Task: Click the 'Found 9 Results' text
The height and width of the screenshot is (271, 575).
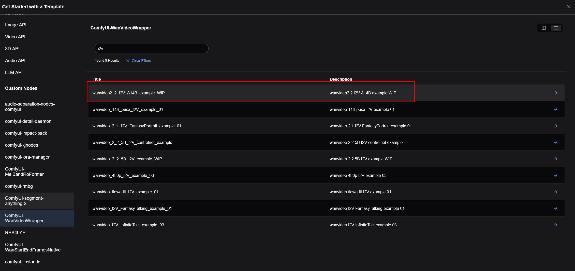Action: click(x=107, y=61)
